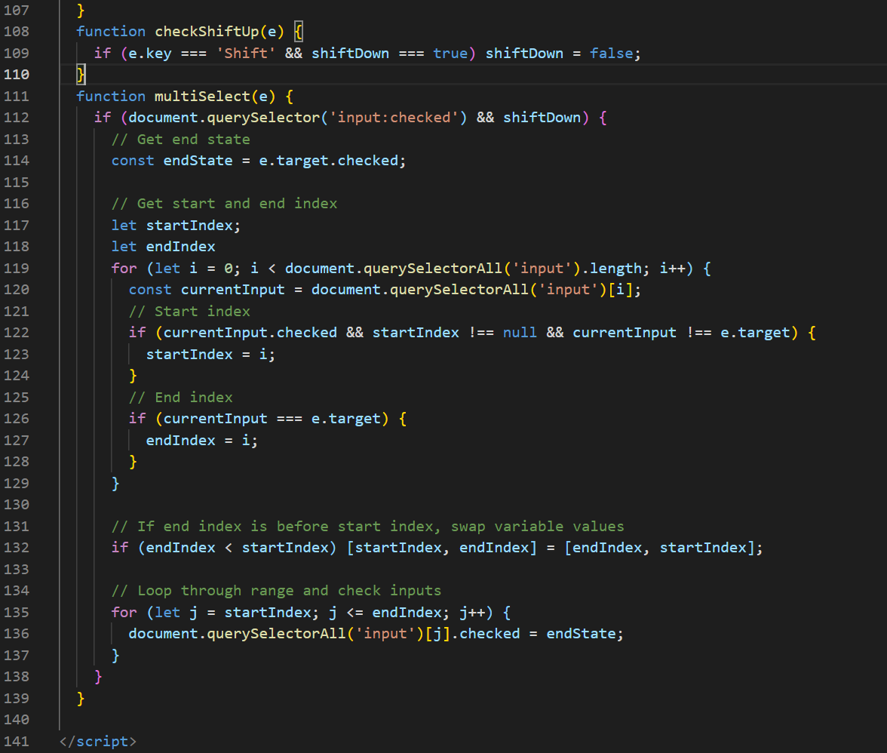Click line number 141 in the gutter
Image resolution: width=887 pixels, height=753 pixels.
(17, 741)
